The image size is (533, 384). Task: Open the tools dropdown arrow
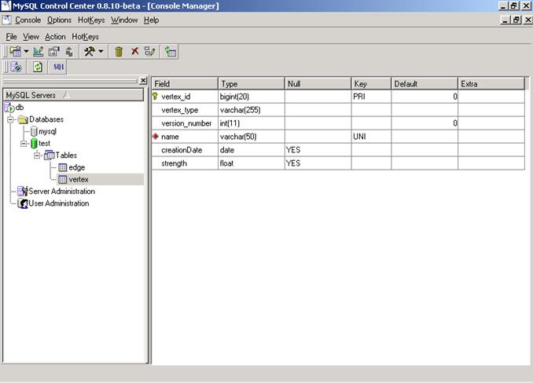[101, 52]
